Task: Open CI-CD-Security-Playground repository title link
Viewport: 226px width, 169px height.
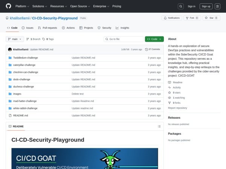Action: pos(55,18)
